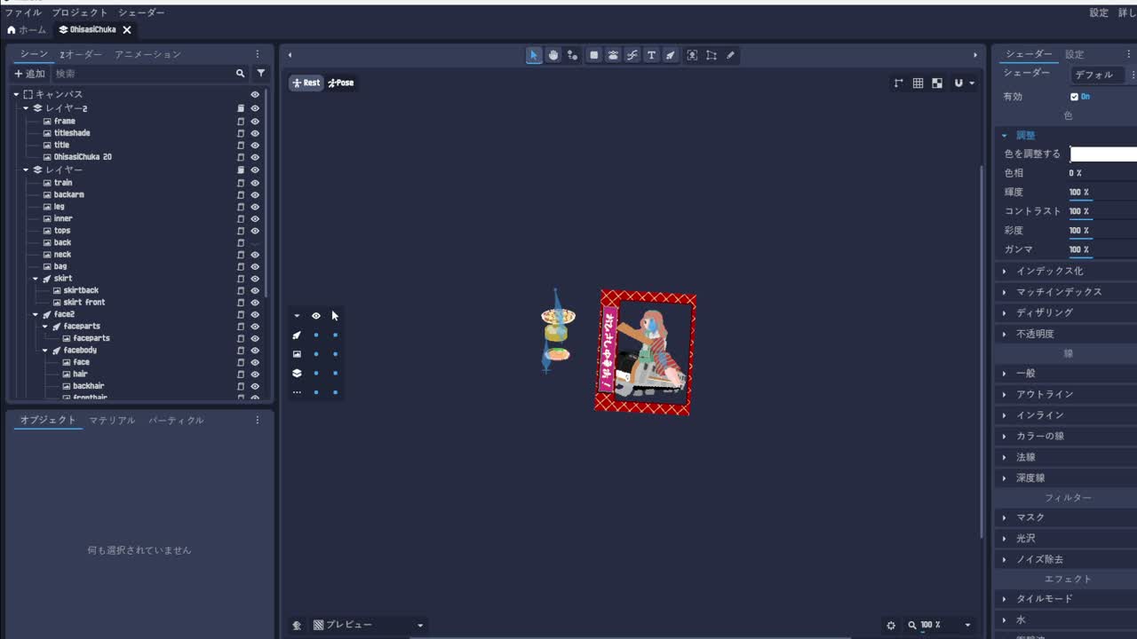Viewport: 1137px width, 639px height.
Task: Switch to Pose mode button
Action: click(x=341, y=83)
